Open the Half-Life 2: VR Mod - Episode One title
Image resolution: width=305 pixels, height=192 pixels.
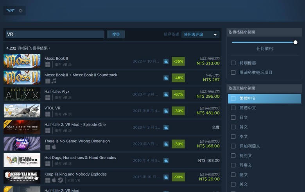pyautogui.click(x=75, y=124)
